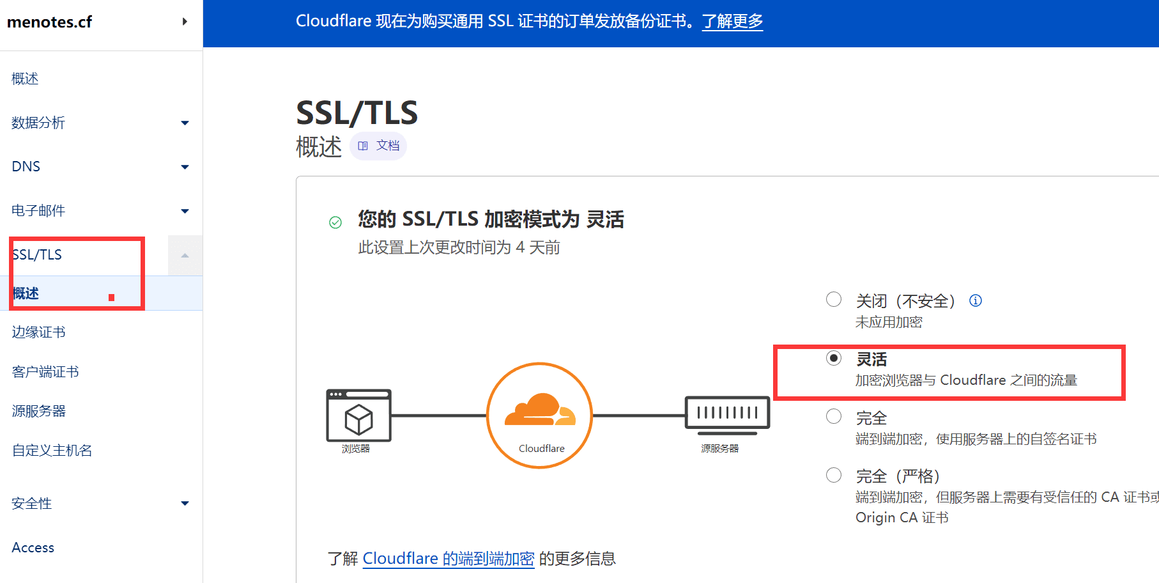Click the orange Cloudflare cloud logo
The image size is (1159, 583).
[x=540, y=410]
